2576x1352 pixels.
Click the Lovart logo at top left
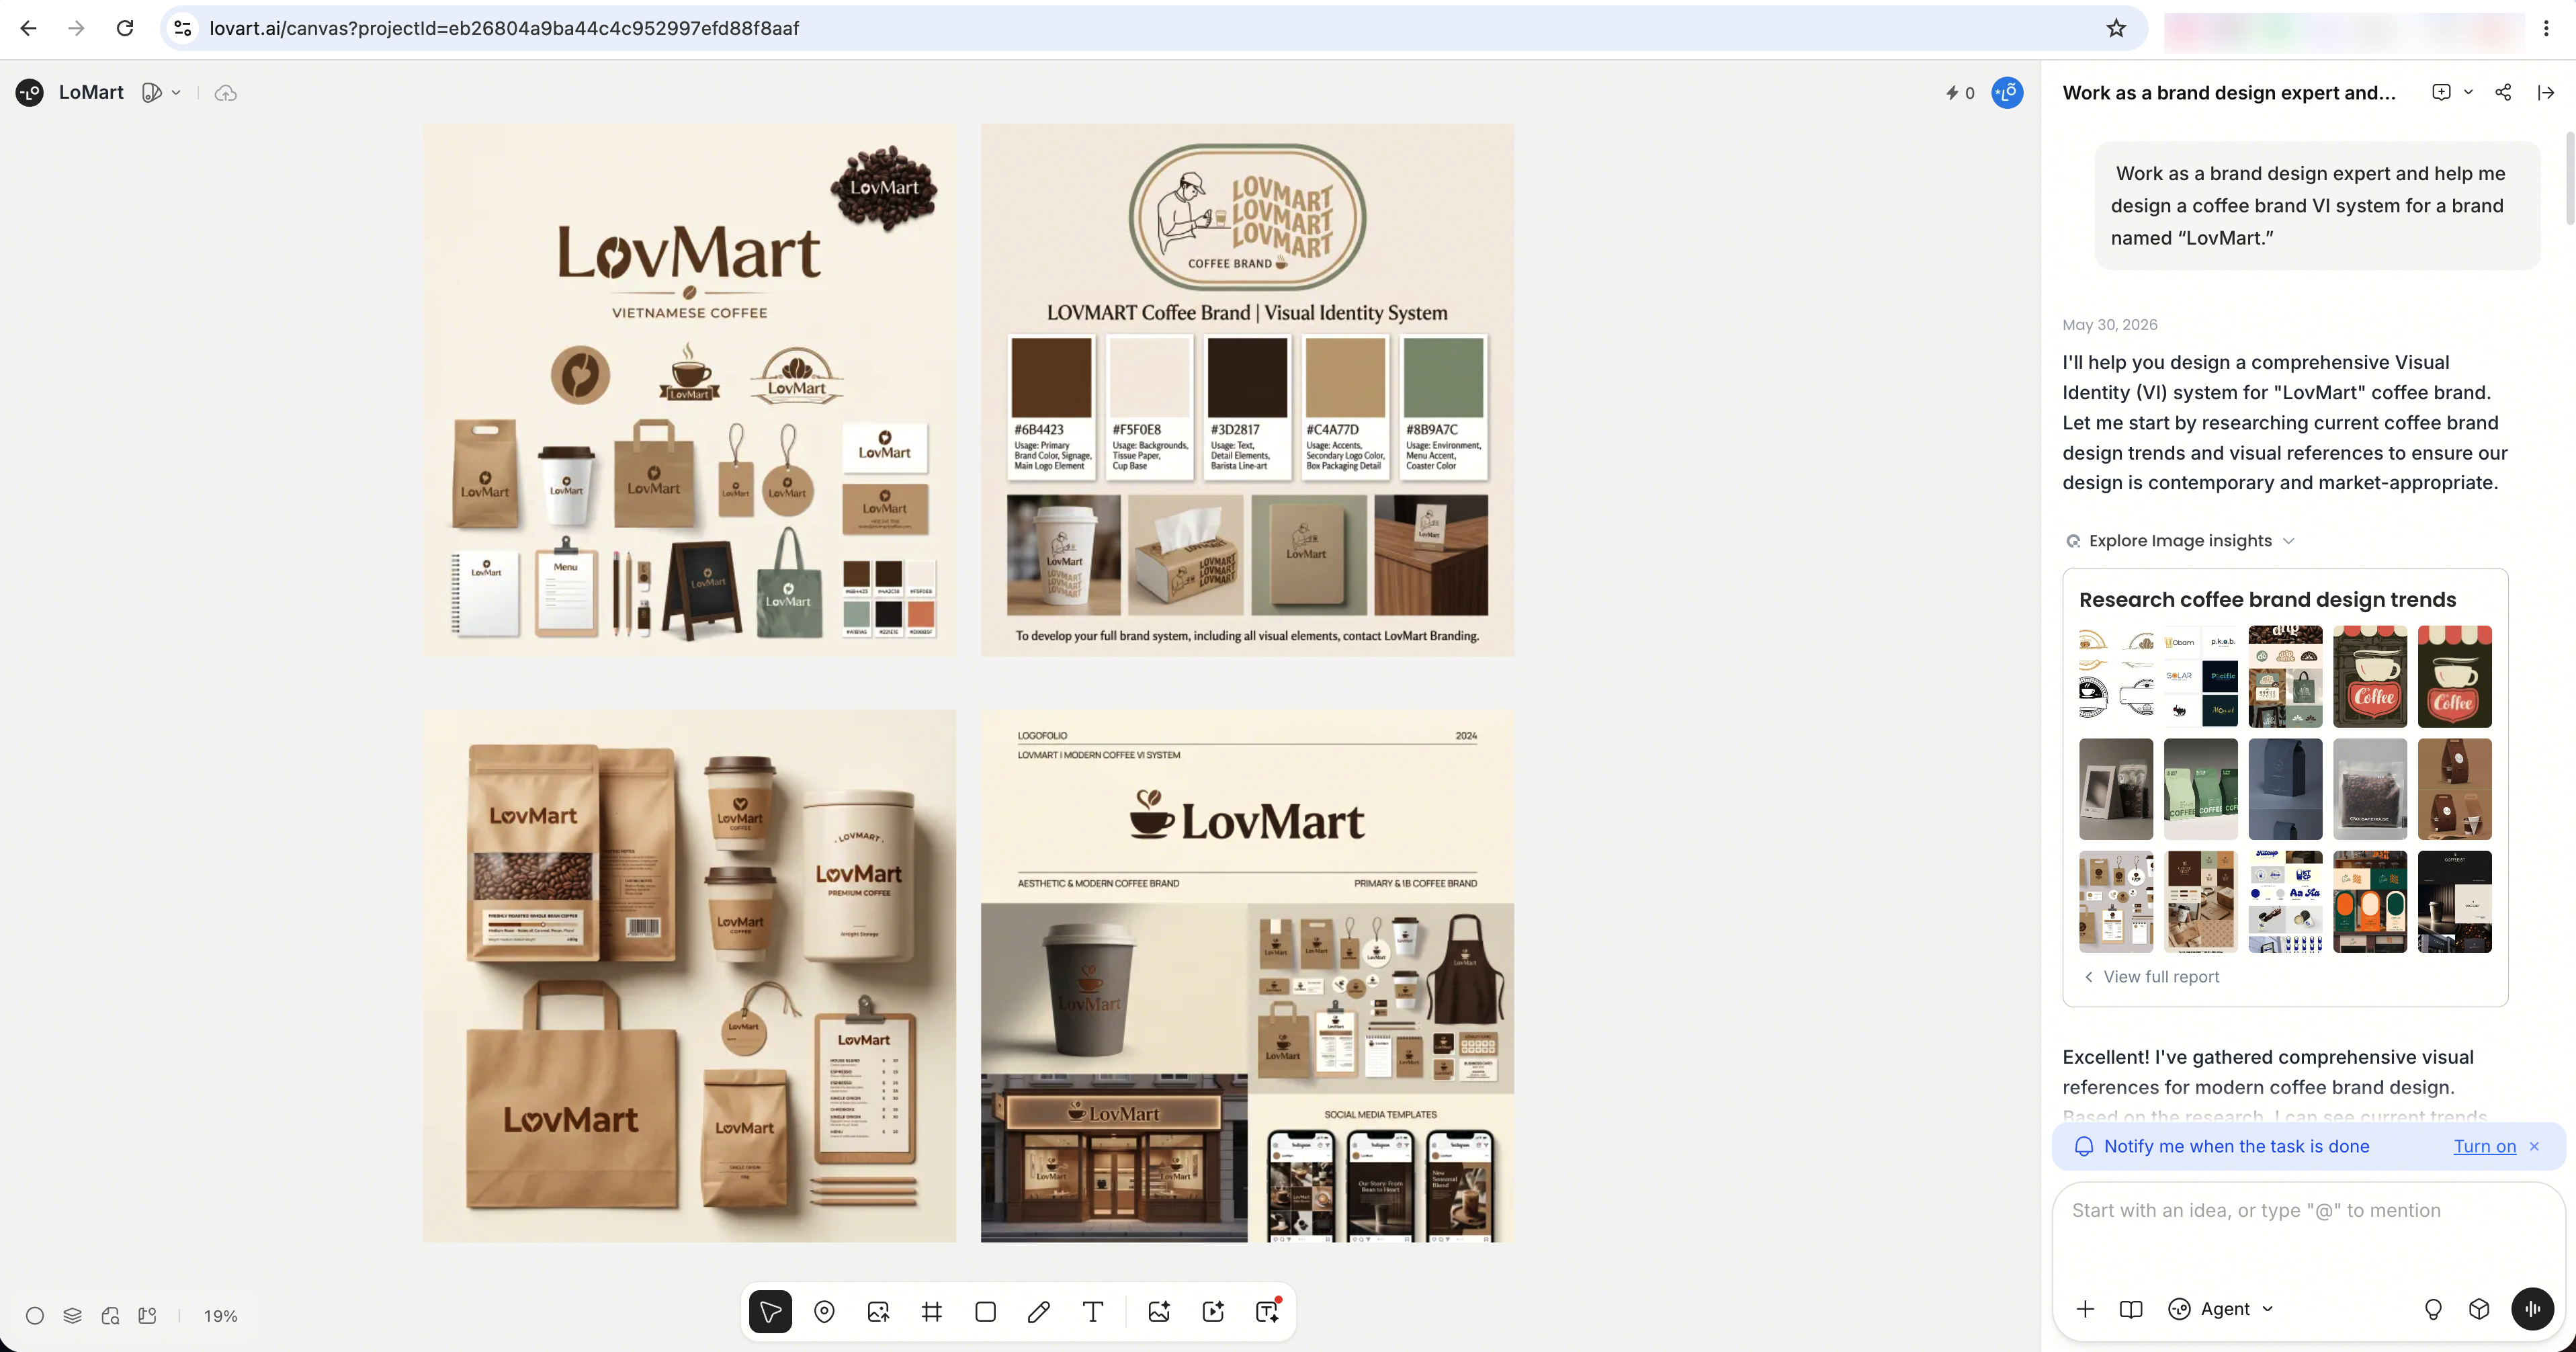tap(30, 93)
